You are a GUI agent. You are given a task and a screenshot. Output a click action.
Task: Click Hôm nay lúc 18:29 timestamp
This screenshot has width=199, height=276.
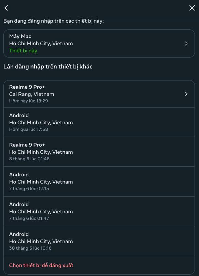tap(28, 101)
